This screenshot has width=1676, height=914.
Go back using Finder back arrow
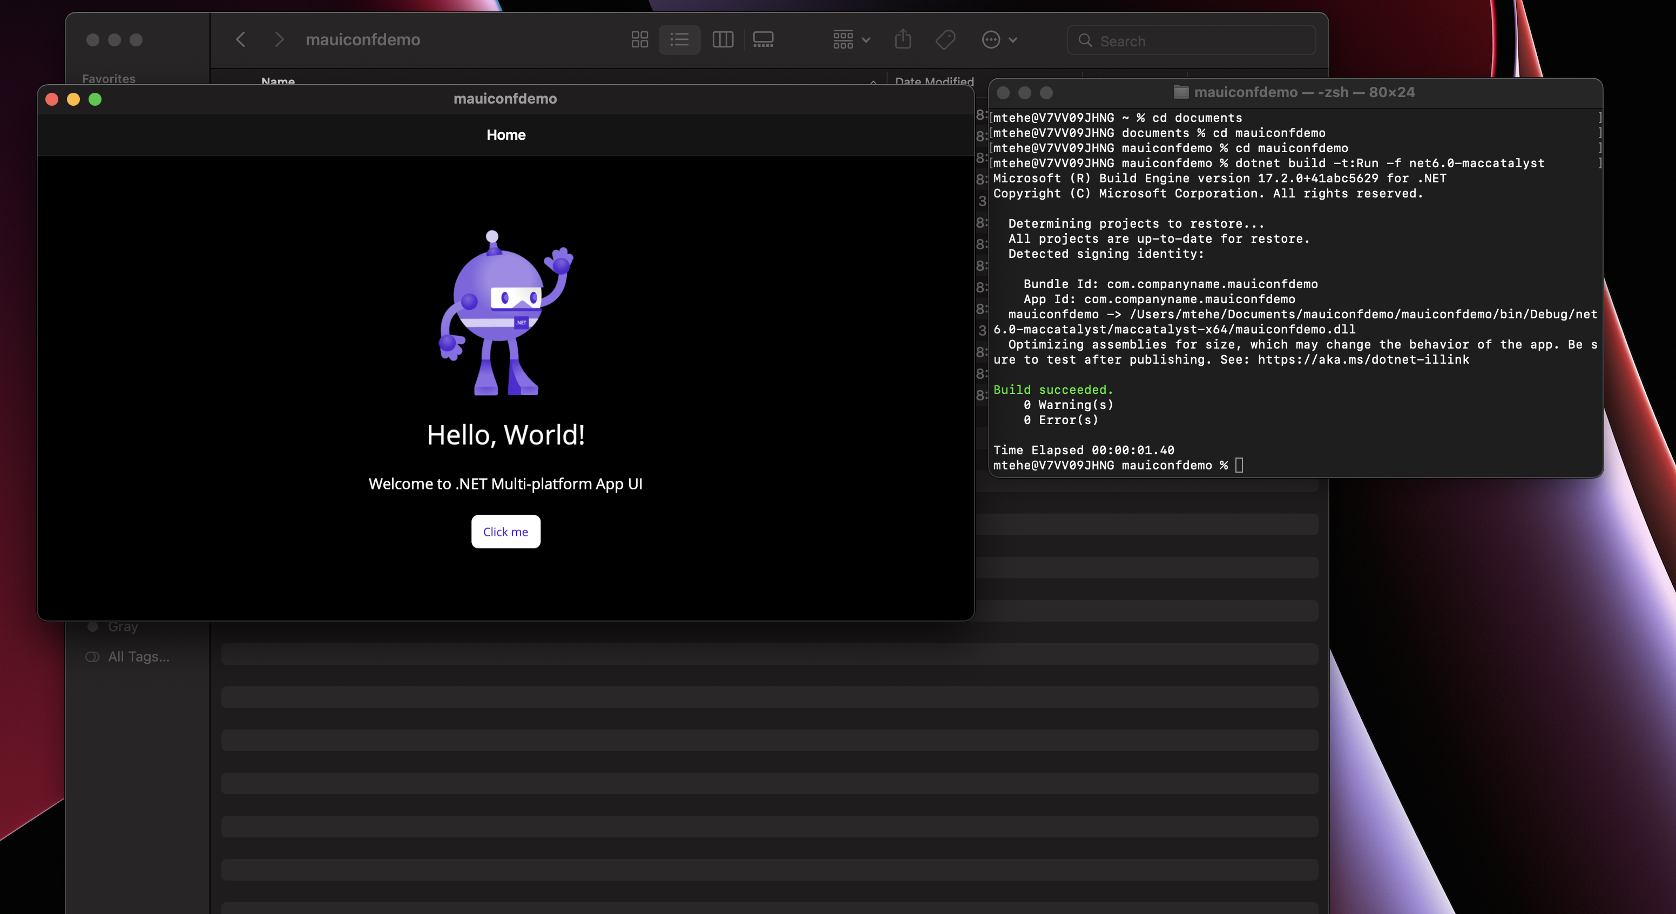(241, 39)
